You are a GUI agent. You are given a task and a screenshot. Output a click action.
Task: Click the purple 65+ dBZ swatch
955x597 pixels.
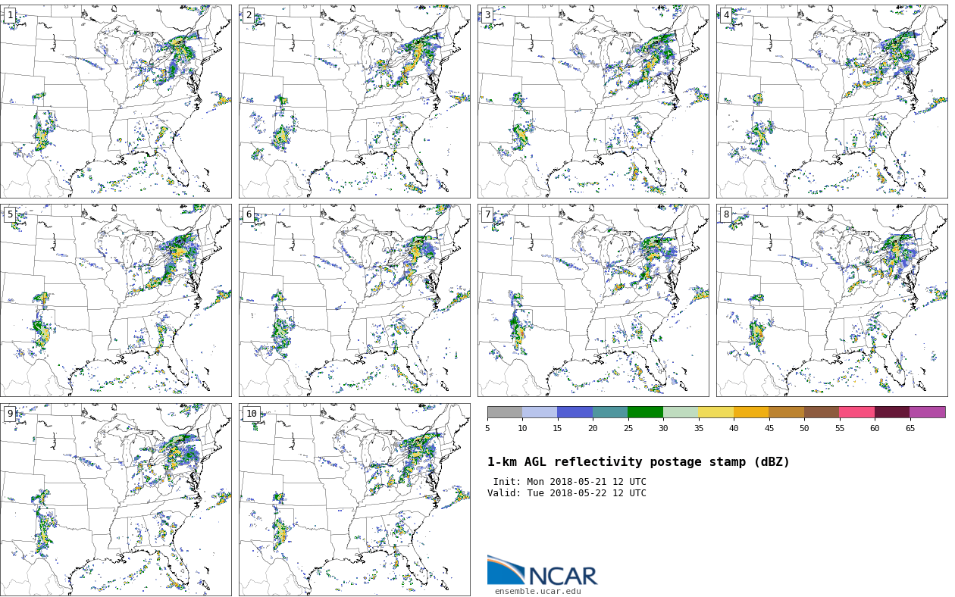(927, 412)
